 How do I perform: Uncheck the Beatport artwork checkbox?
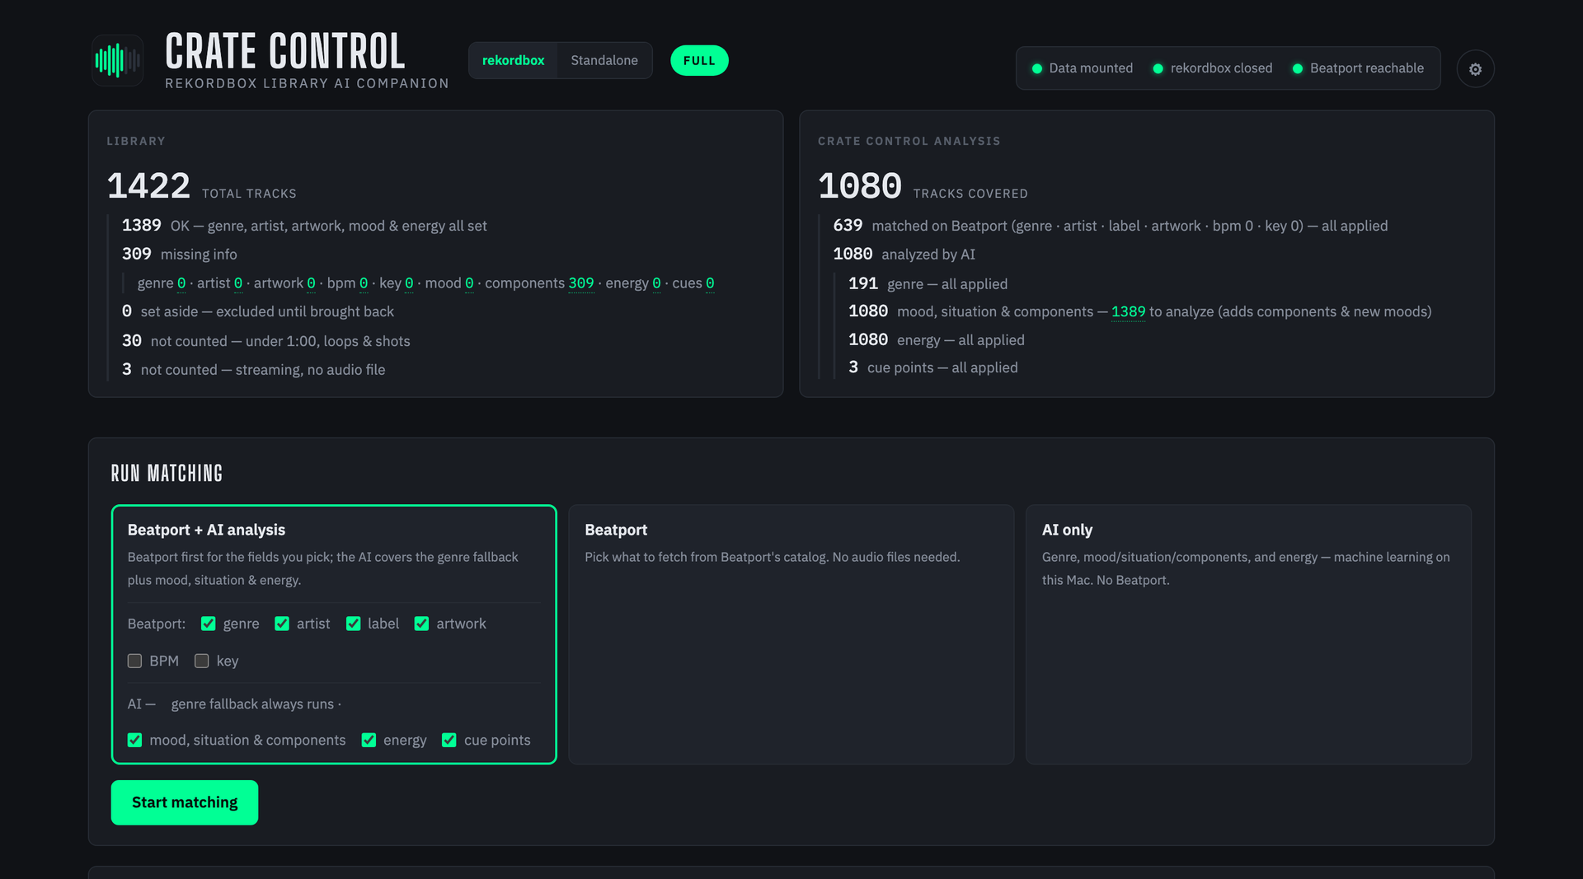click(421, 624)
